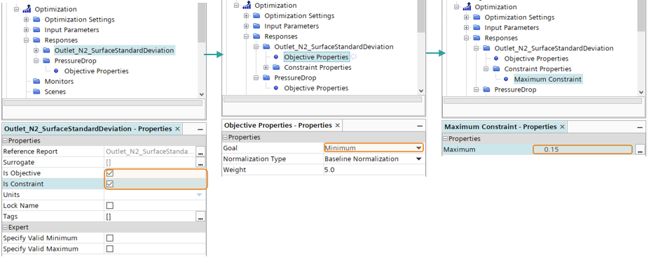
Task: Click the Optimization chart icon in the right panel
Action: click(x=467, y=6)
